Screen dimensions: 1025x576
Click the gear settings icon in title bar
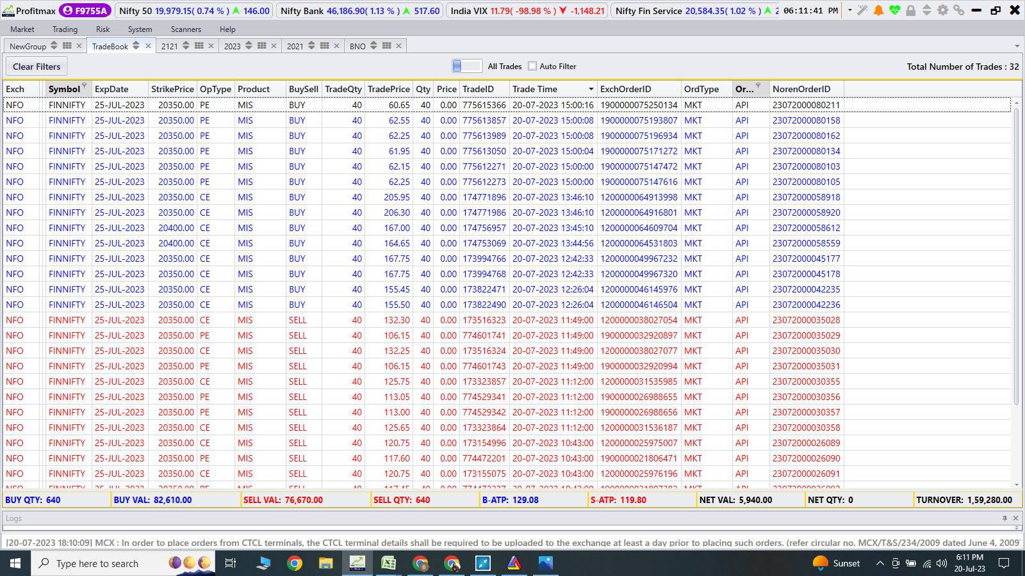(x=942, y=10)
